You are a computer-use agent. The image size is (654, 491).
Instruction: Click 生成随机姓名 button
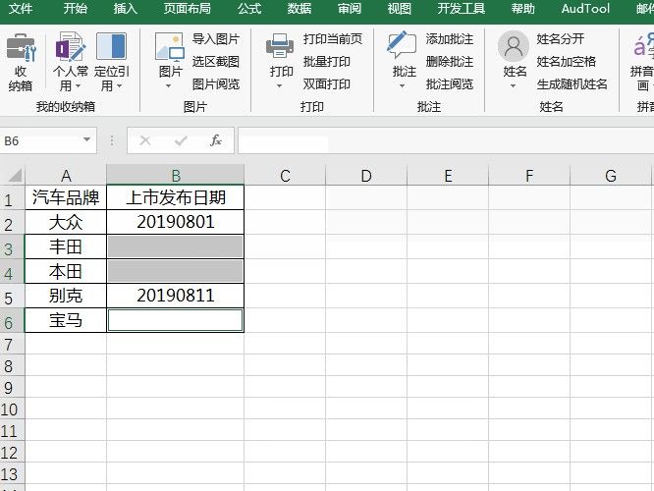pyautogui.click(x=572, y=84)
